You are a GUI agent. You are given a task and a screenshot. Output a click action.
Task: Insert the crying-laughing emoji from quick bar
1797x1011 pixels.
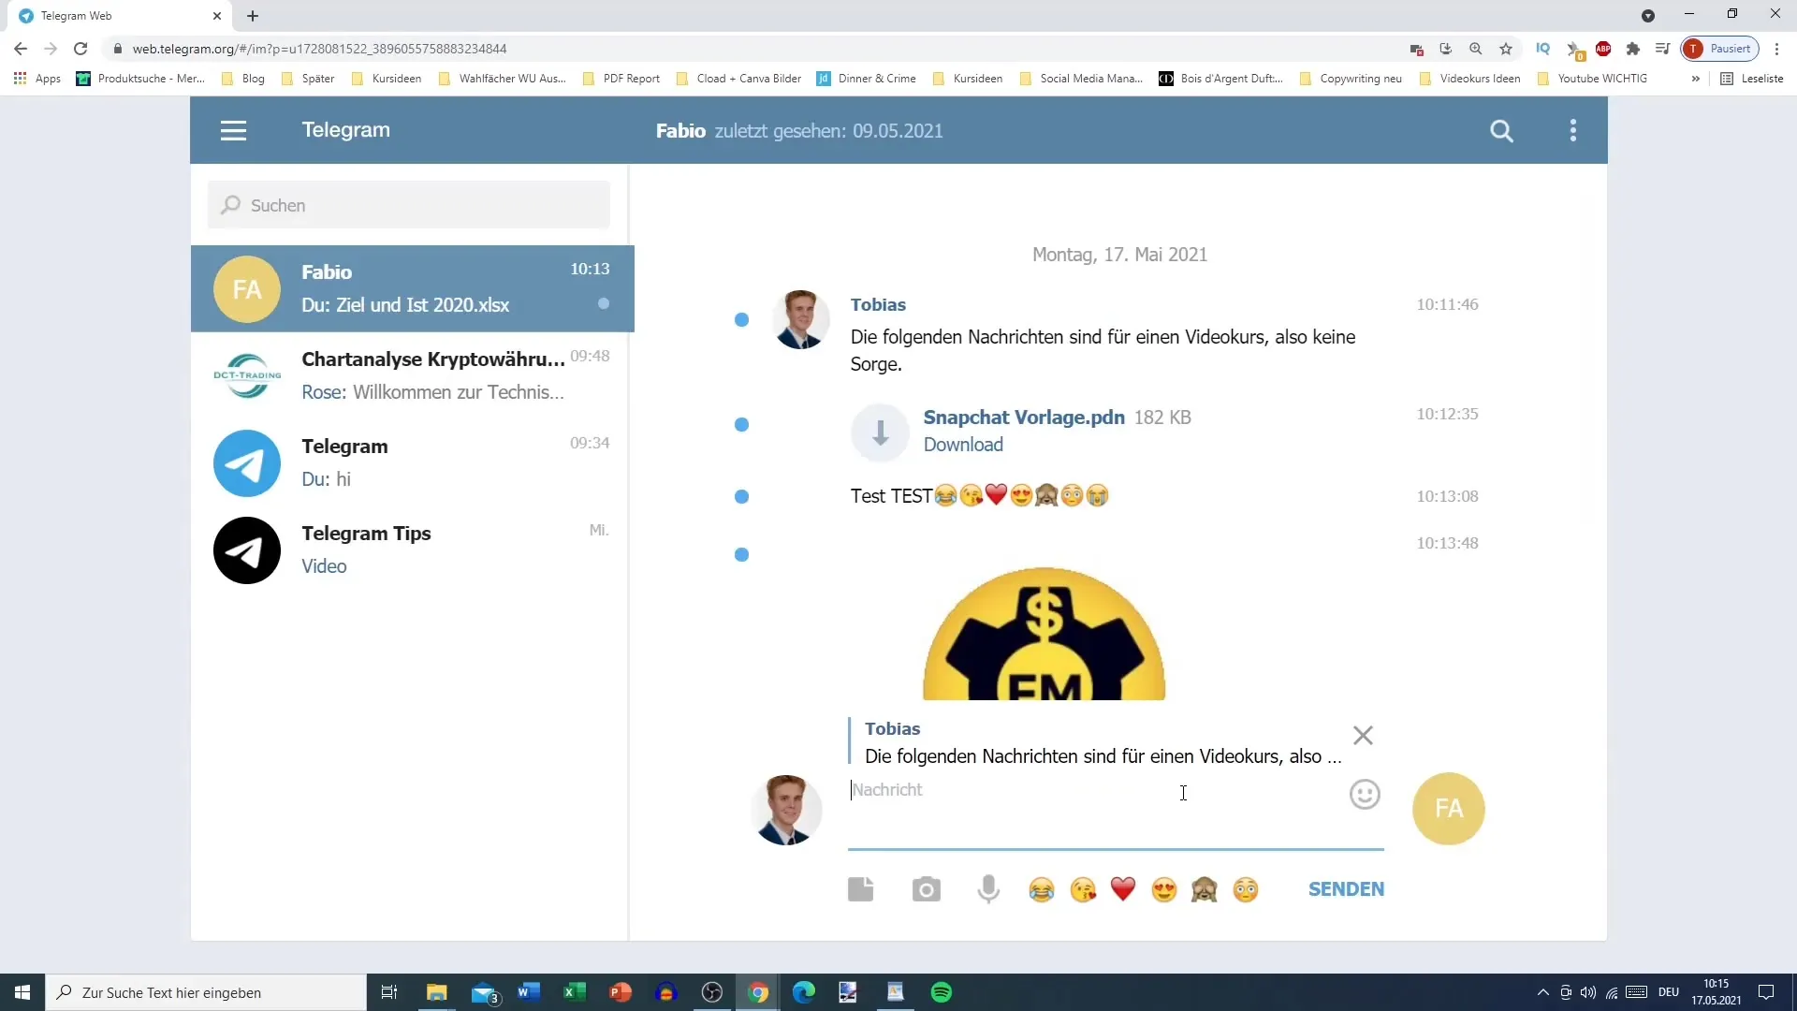[1042, 889]
